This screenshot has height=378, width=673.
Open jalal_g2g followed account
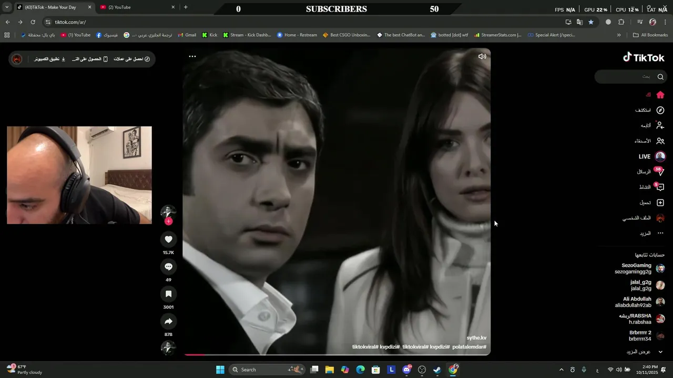tap(647, 286)
